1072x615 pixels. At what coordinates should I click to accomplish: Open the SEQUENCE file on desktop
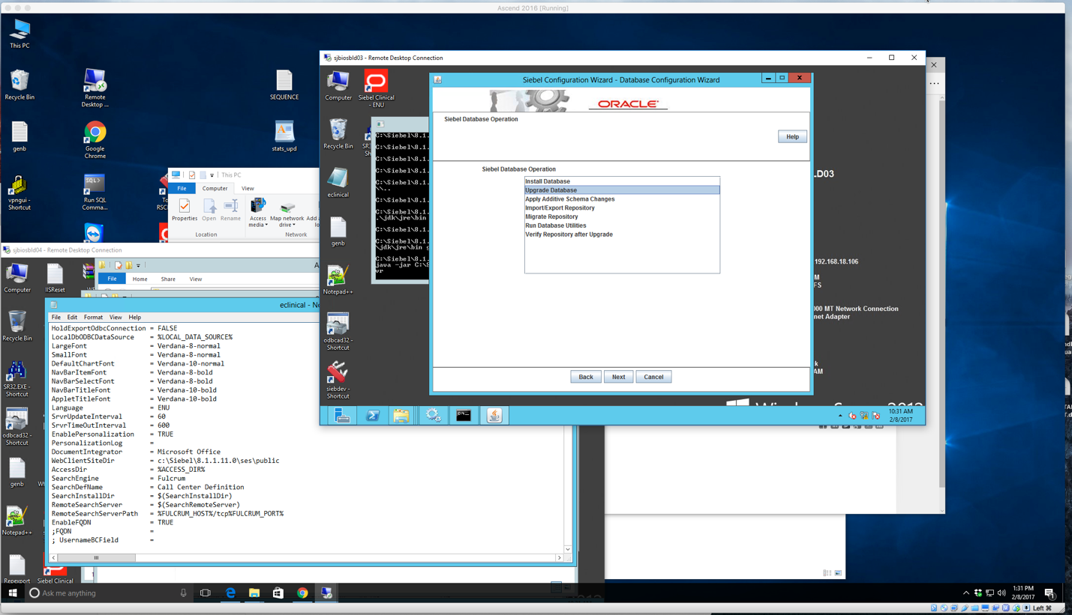point(284,85)
